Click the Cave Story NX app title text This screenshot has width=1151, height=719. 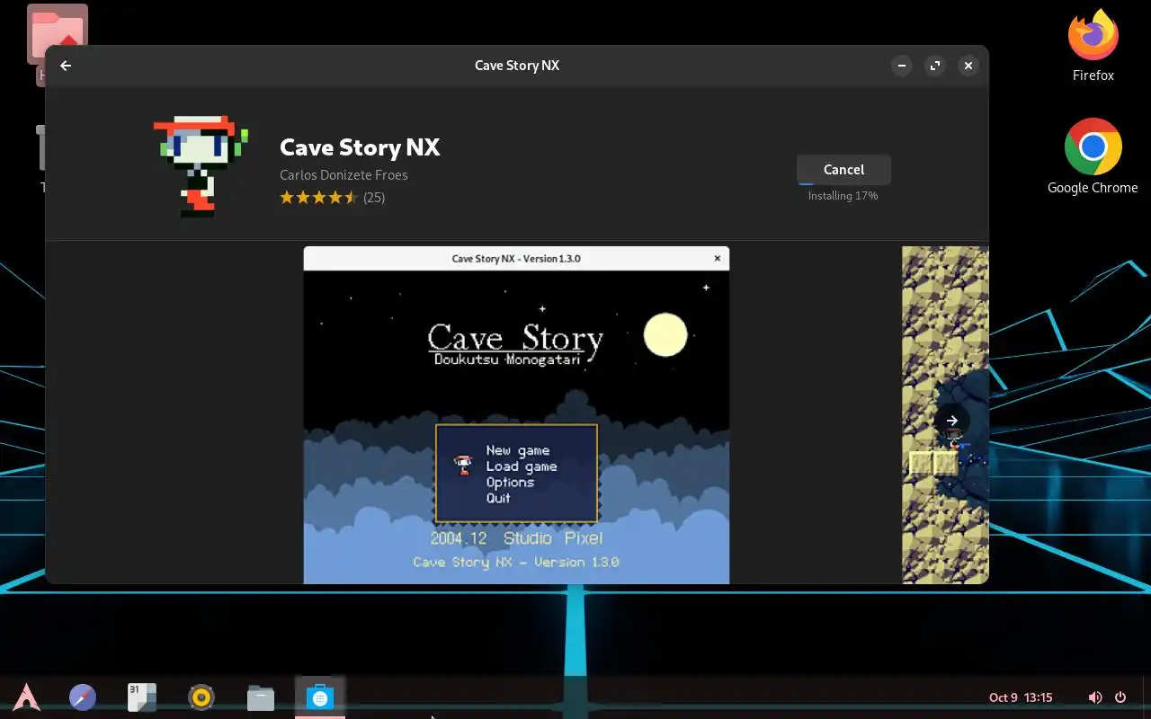click(x=360, y=147)
